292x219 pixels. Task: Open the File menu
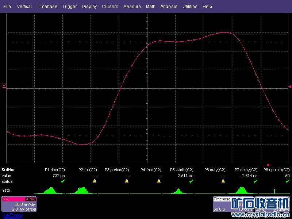[x=7, y=6]
